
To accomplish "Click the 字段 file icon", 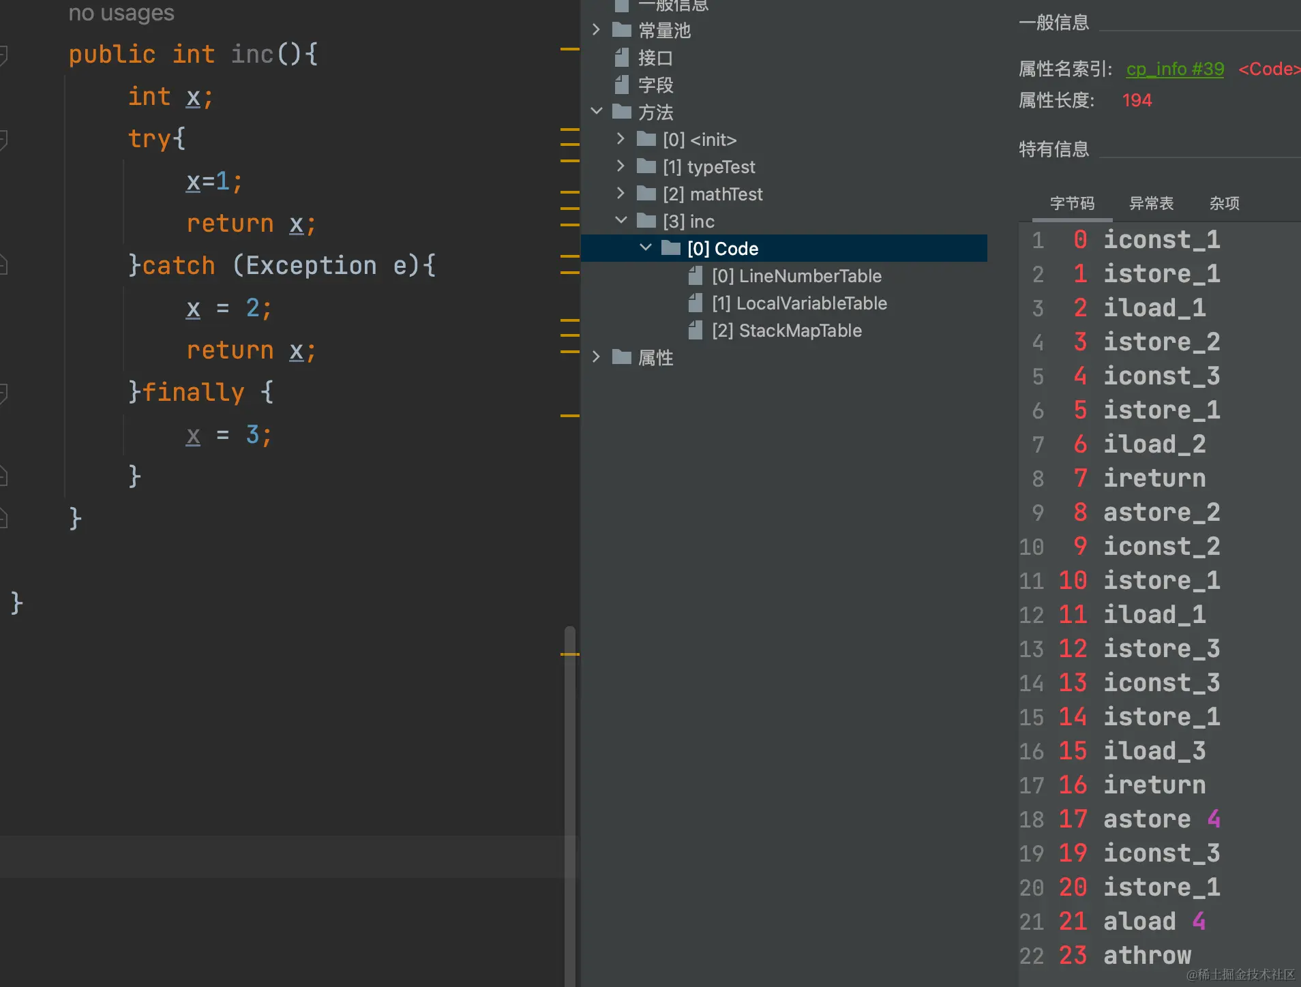I will [x=621, y=85].
